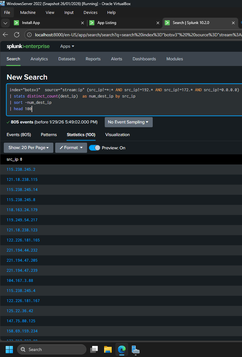Click Microsoft Edge taskbar icon
This screenshot has width=242, height=357.
[122, 349]
